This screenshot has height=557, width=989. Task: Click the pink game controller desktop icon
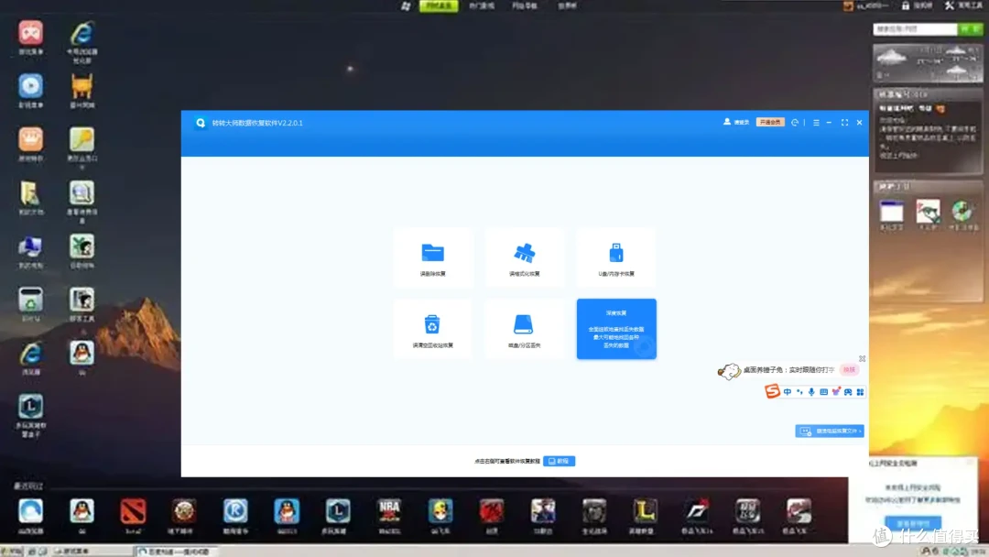[x=30, y=33]
